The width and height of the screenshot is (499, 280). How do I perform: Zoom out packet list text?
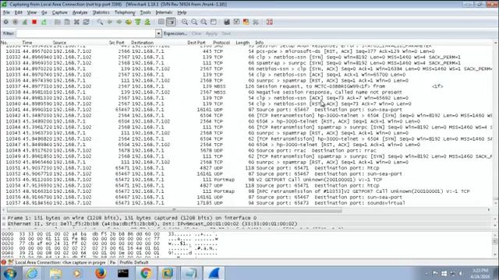tap(194, 22)
